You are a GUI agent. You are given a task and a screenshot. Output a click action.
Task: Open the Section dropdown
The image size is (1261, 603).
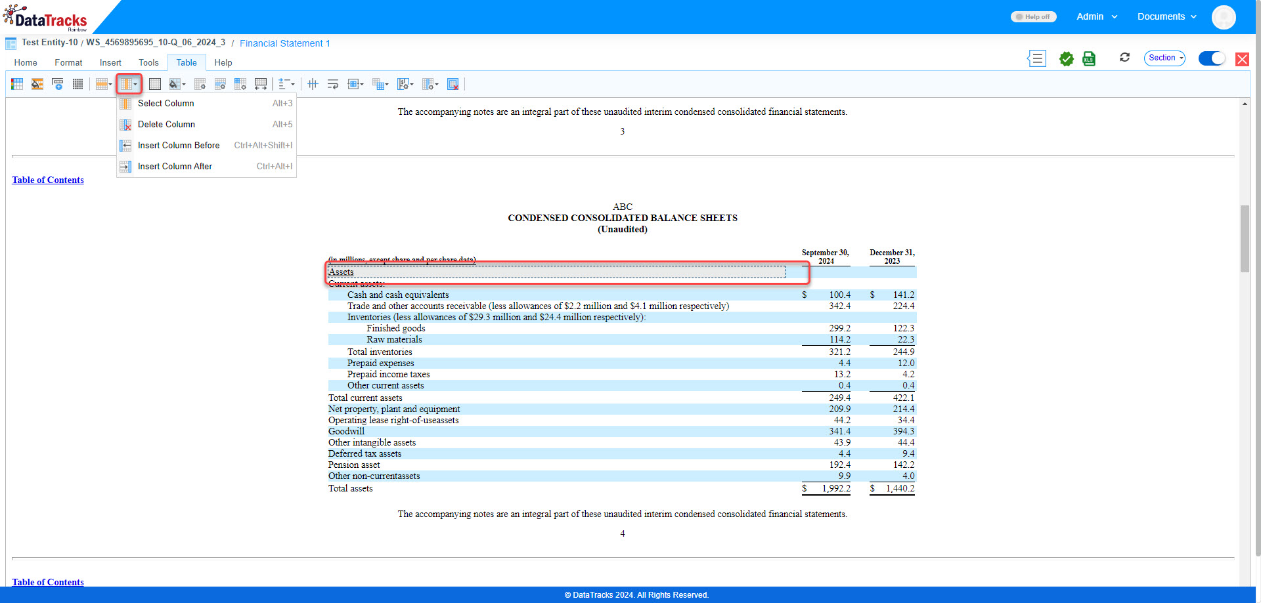(1164, 58)
